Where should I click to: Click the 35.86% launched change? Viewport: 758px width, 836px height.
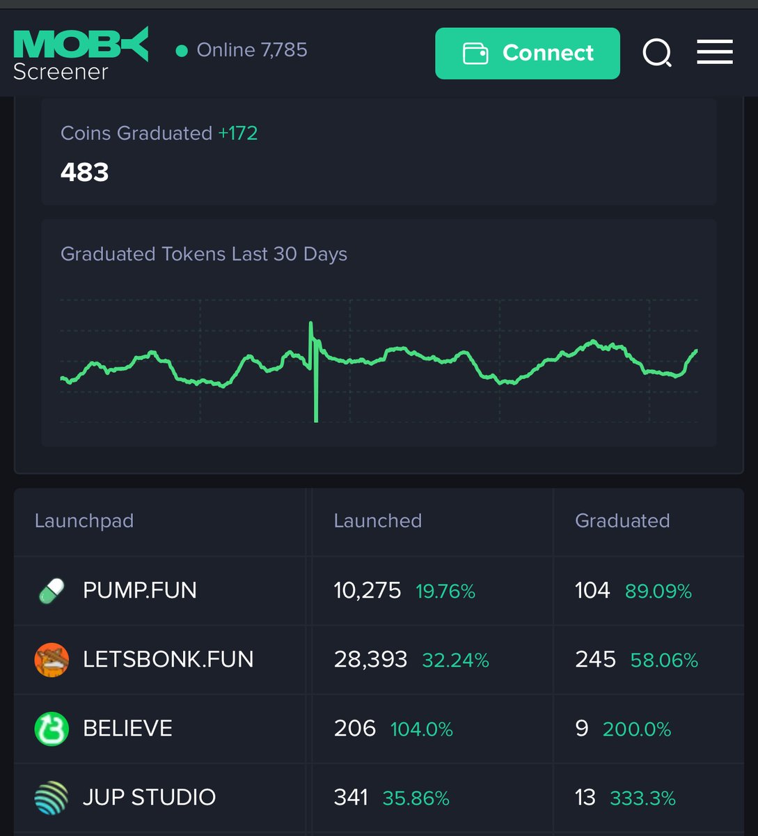pos(416,799)
